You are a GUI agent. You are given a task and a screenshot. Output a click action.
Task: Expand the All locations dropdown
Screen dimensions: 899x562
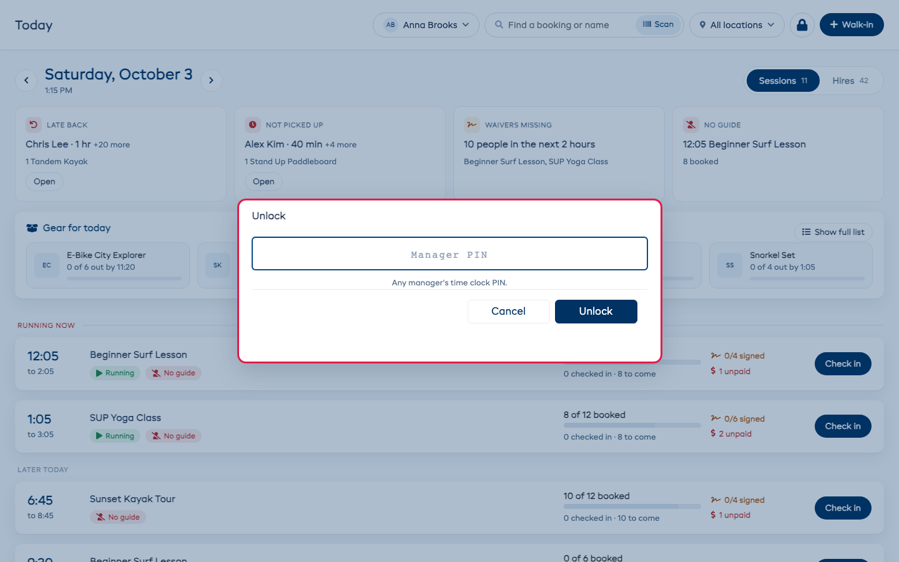coord(737,25)
